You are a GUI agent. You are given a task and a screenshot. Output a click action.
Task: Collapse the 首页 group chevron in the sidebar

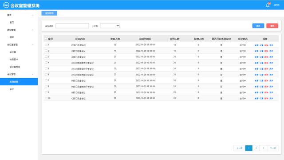[32, 15]
